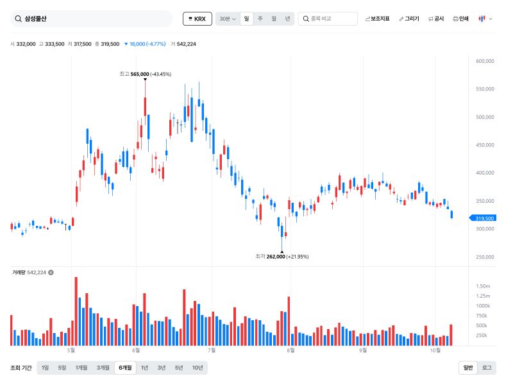Screen dimensions: 513x385
Task: Open the 공시 disclosures option
Action: pos(436,19)
